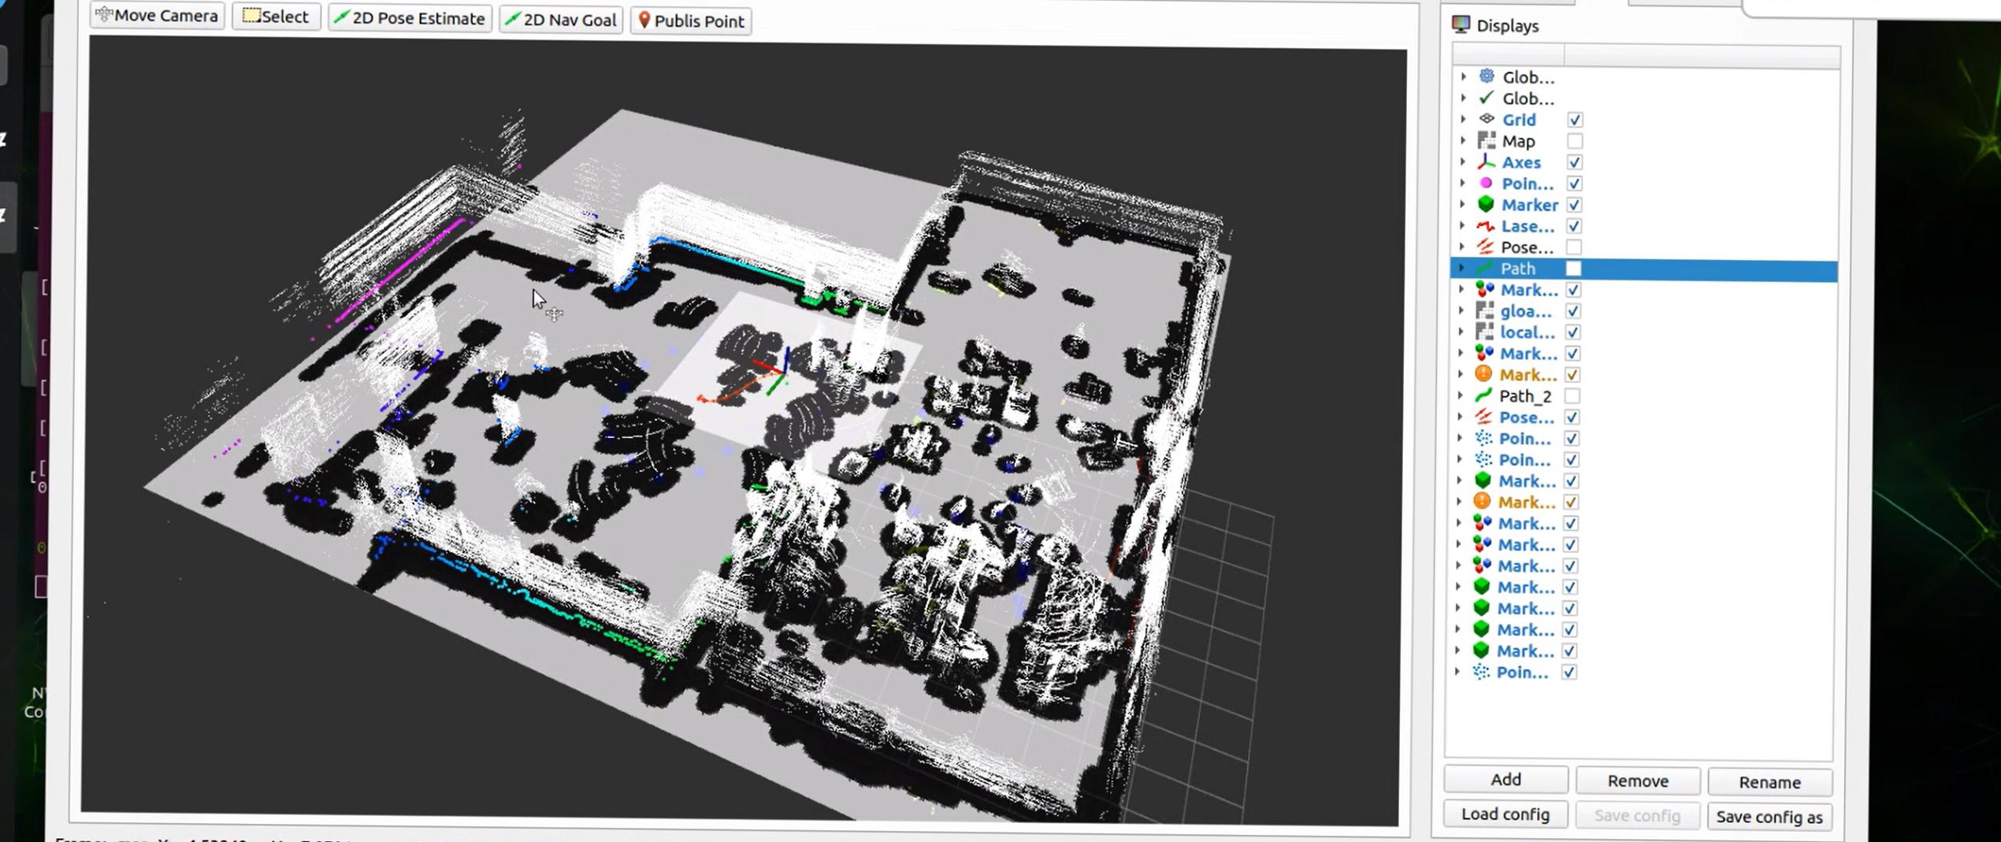This screenshot has height=842, width=2001.
Task: Click the Axes display icon
Action: pos(1487,162)
